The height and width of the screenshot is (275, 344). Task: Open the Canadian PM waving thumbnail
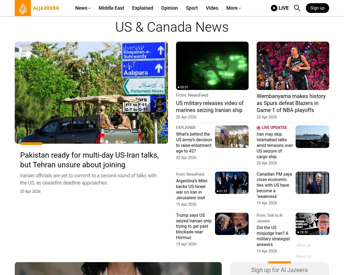click(x=312, y=183)
